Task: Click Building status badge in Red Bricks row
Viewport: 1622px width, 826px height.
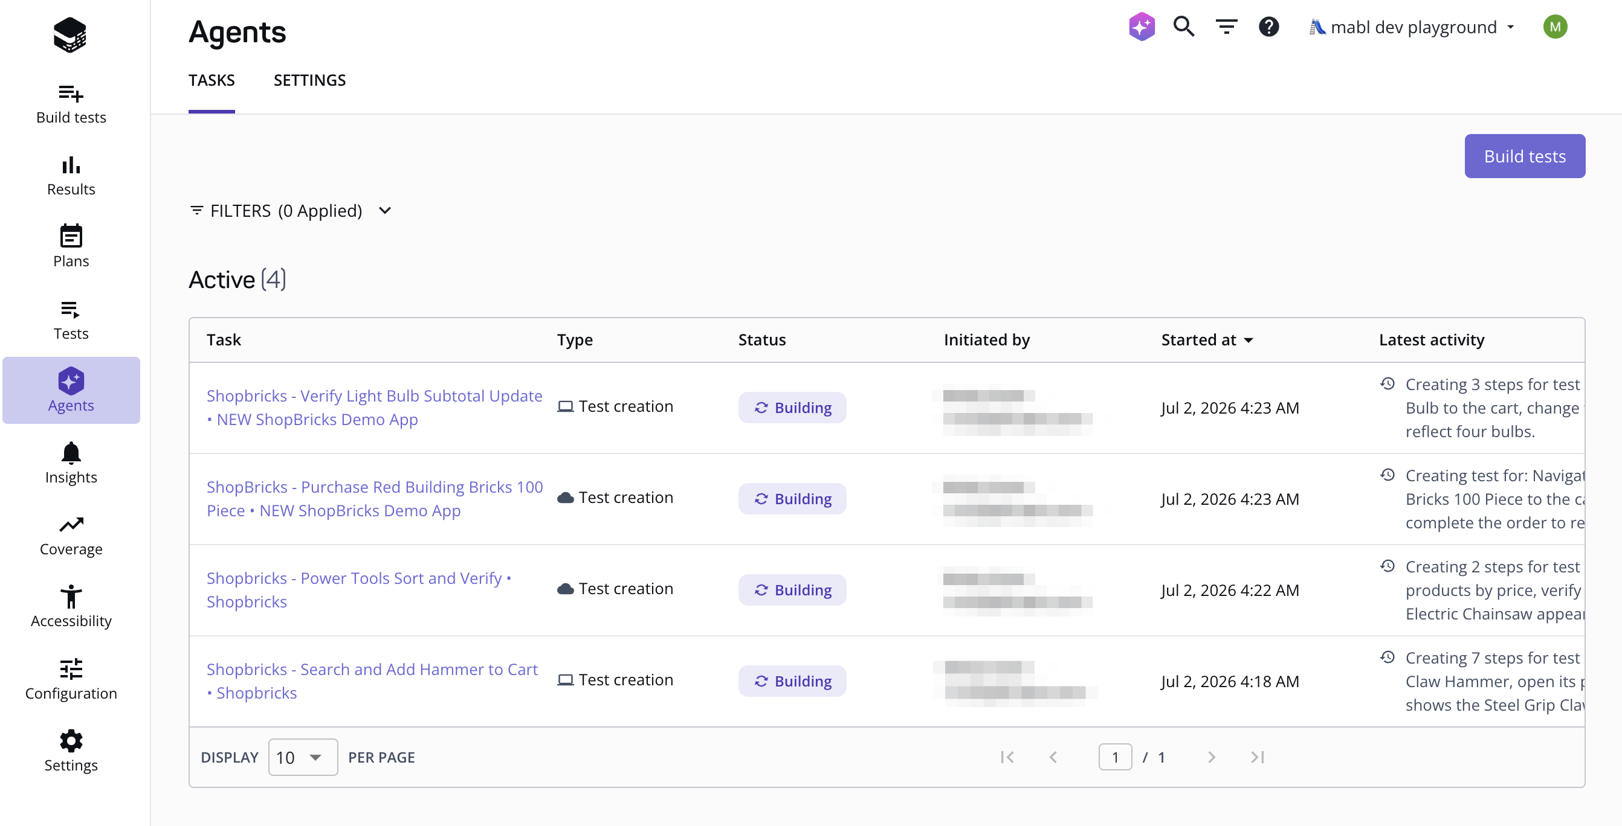Action: [792, 499]
